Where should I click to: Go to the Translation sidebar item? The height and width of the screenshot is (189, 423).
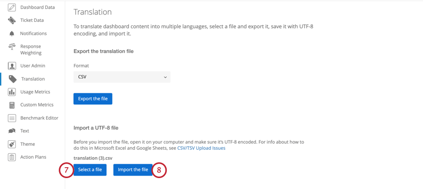[32, 79]
